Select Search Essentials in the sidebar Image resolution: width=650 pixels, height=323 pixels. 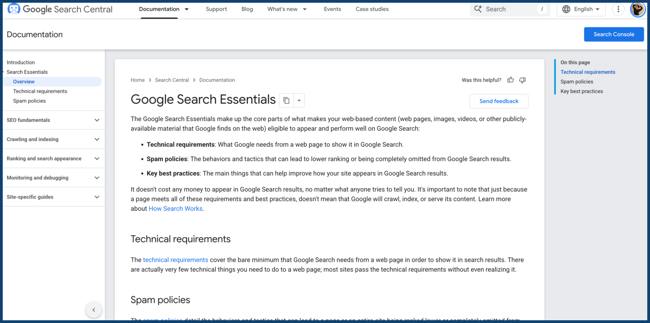tap(27, 72)
